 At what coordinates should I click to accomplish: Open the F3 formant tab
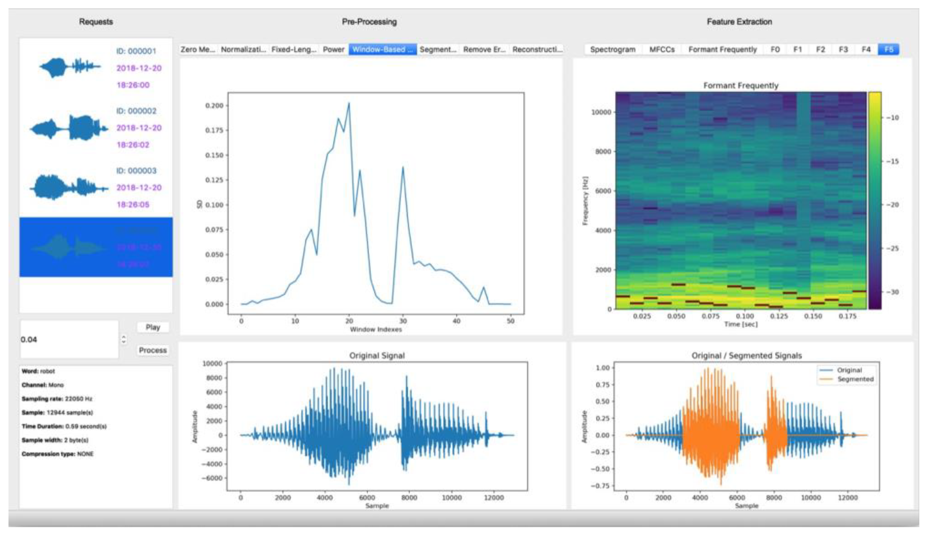[843, 49]
